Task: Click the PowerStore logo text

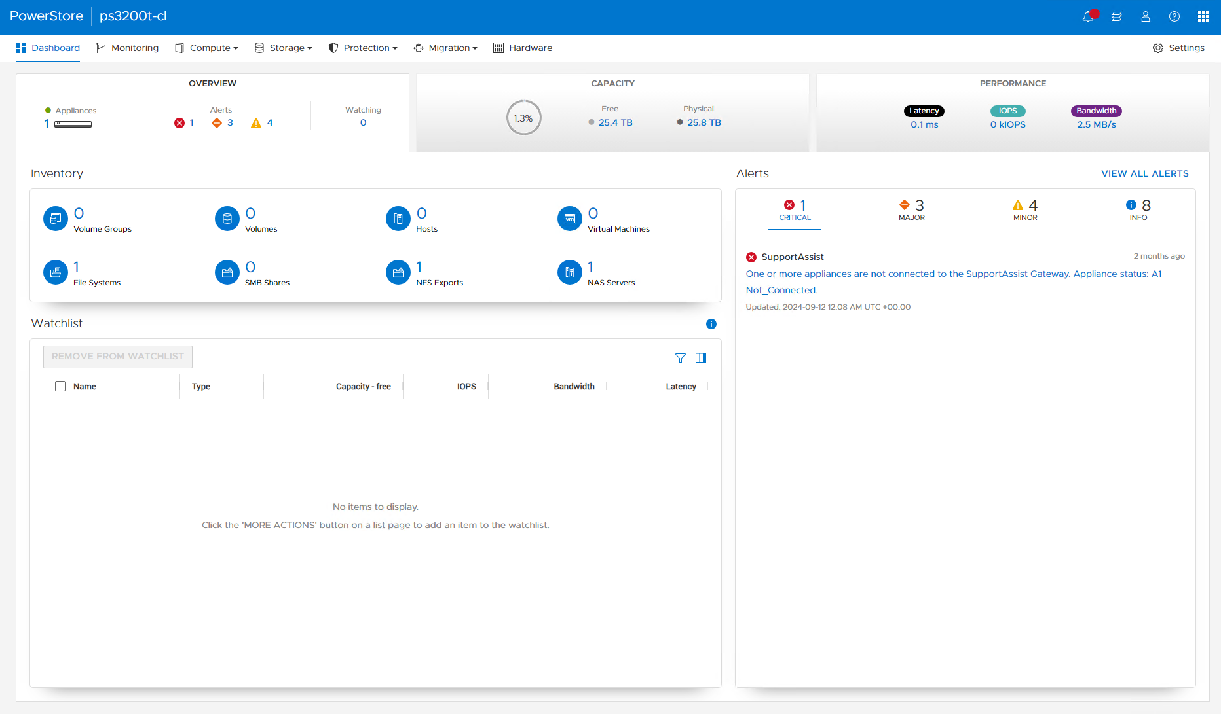Action: pyautogui.click(x=47, y=16)
